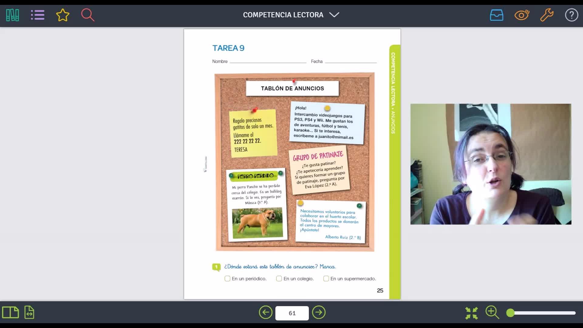This screenshot has height=328, width=583.
Task: Go to the previous page arrow
Action: [266, 313]
